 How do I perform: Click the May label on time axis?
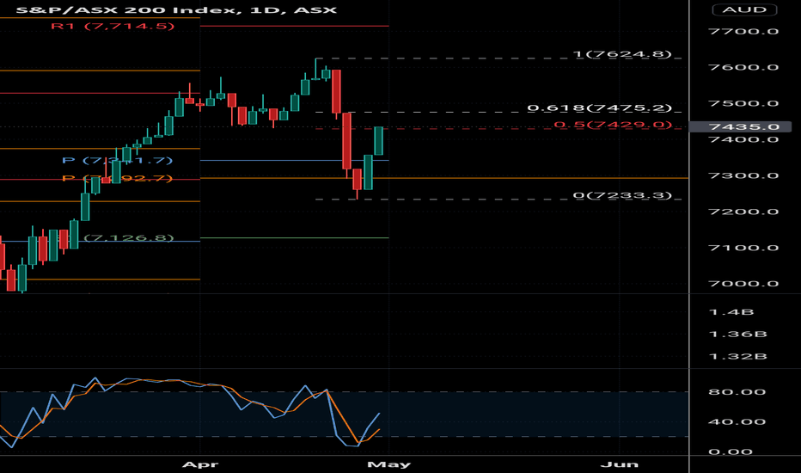click(388, 464)
